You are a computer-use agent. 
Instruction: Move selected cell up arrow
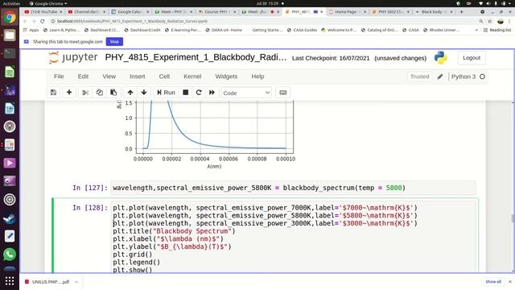pos(130,93)
